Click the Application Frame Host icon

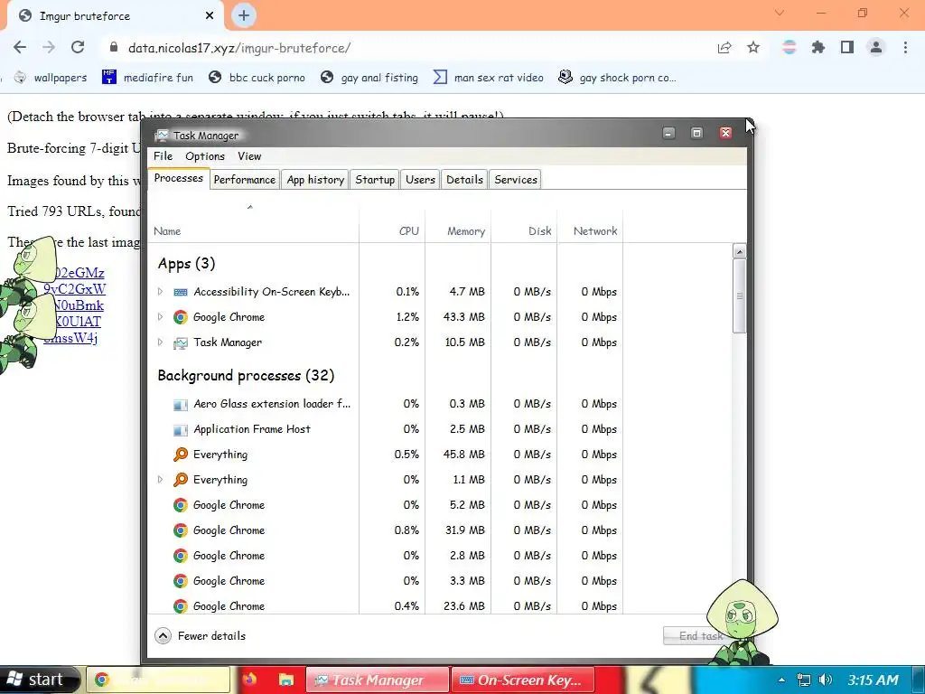click(181, 429)
